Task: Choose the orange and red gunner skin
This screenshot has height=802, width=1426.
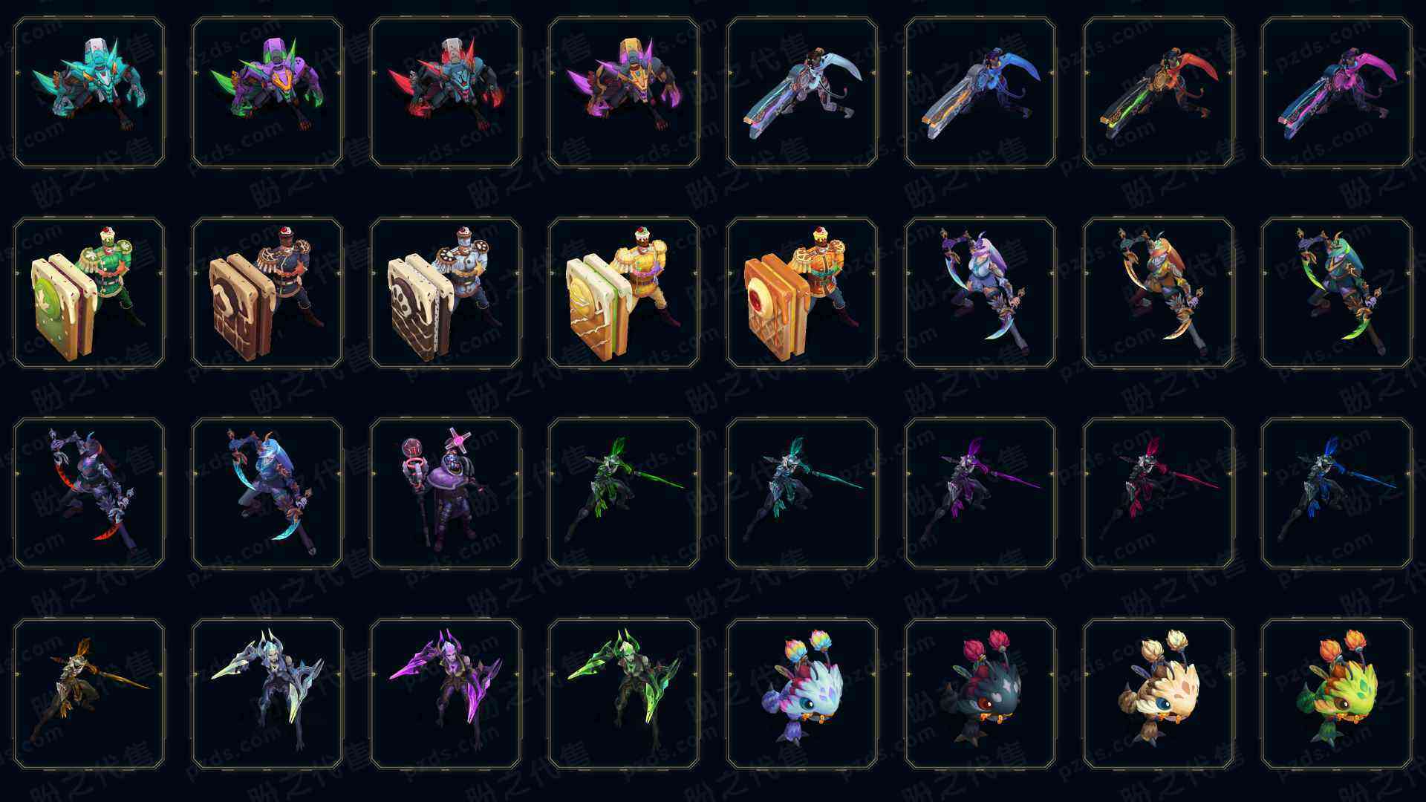Action: 1159,92
